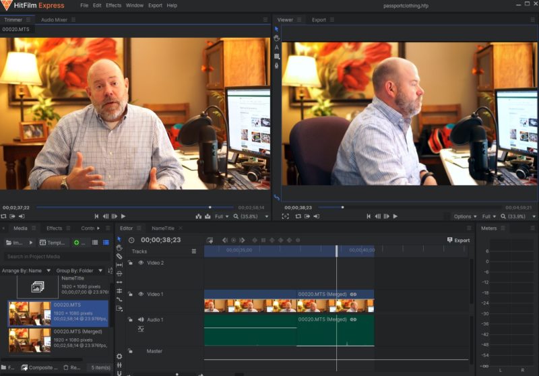
Task: Open the Viewer Options dropdown
Action: tap(465, 216)
